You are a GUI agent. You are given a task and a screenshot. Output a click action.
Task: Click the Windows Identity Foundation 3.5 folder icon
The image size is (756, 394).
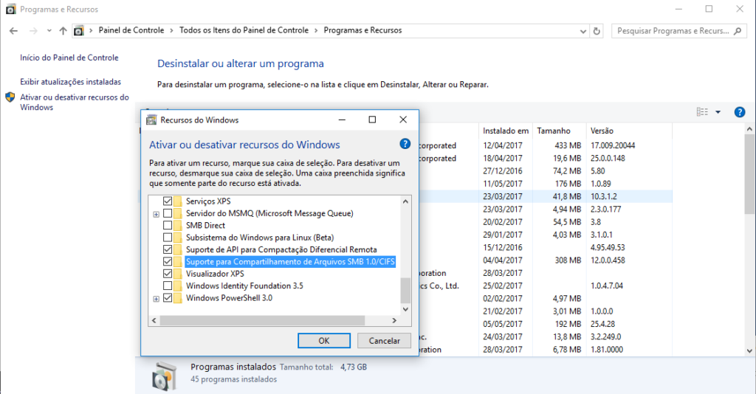[178, 286]
